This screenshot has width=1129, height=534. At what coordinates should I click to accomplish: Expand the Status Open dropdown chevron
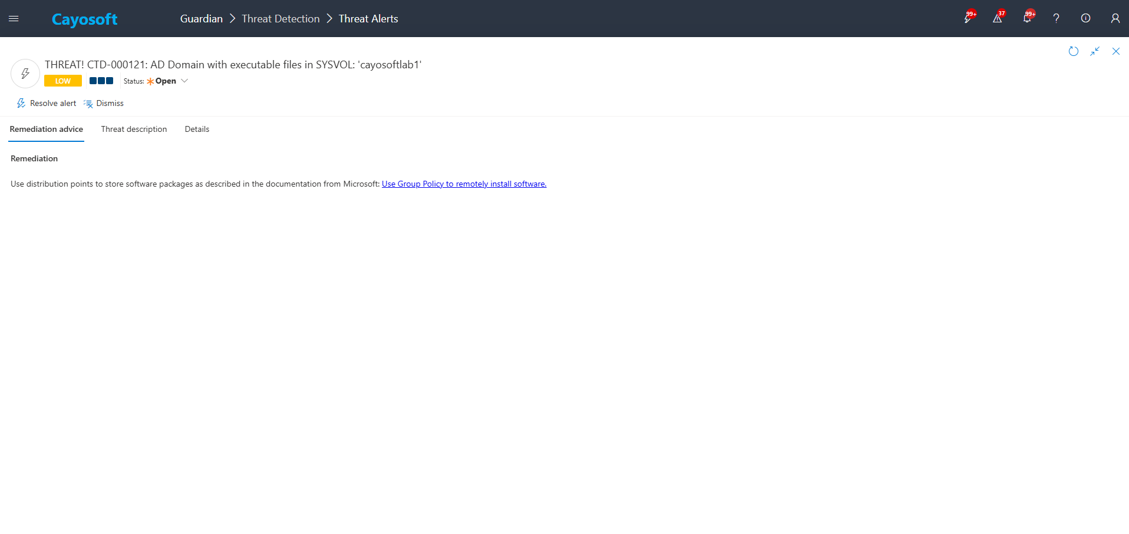(x=184, y=81)
